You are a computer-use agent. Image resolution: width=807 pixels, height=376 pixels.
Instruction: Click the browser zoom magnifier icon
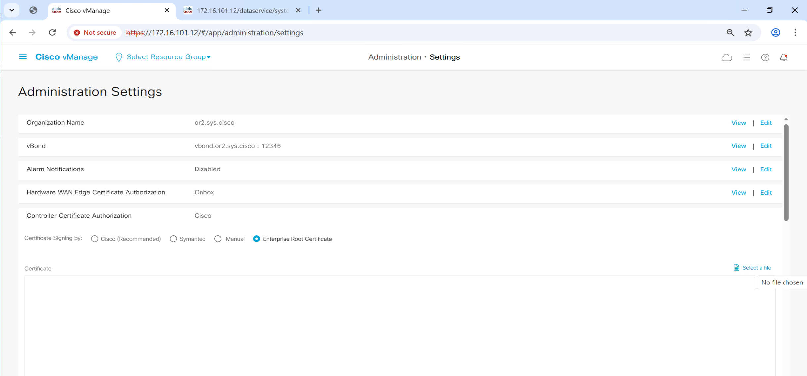730,33
